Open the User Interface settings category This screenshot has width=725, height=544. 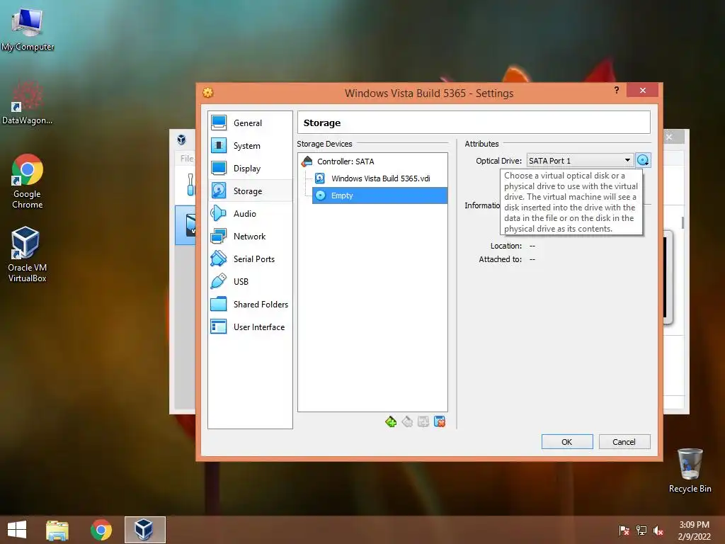250,327
